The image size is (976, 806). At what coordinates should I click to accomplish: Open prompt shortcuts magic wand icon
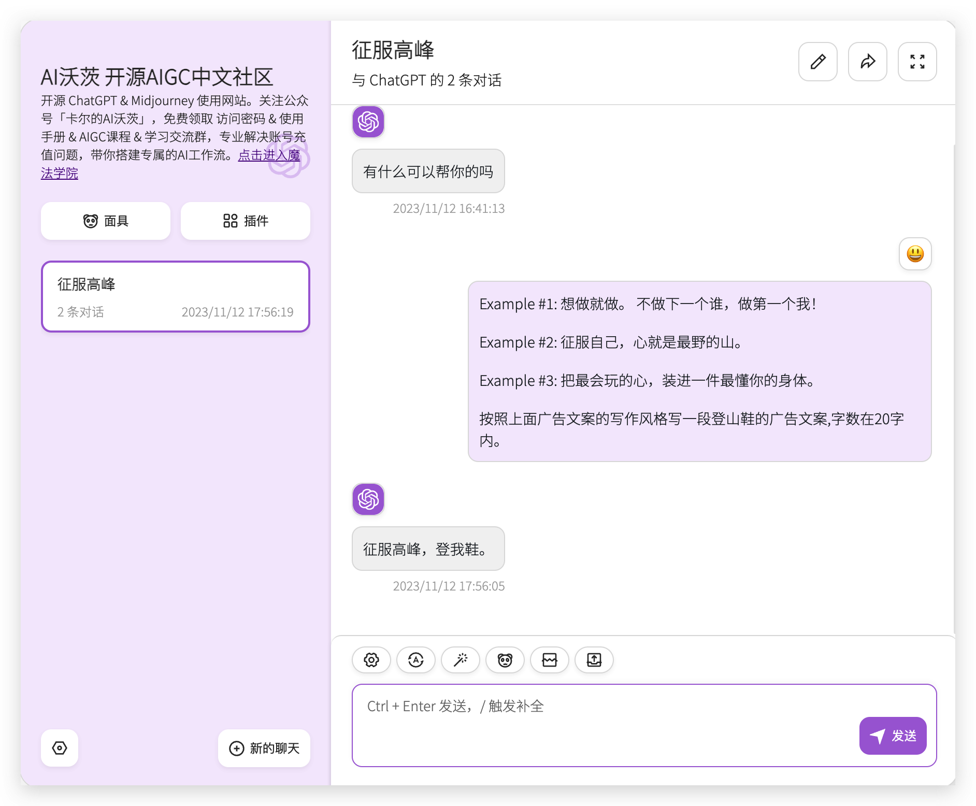pos(460,660)
